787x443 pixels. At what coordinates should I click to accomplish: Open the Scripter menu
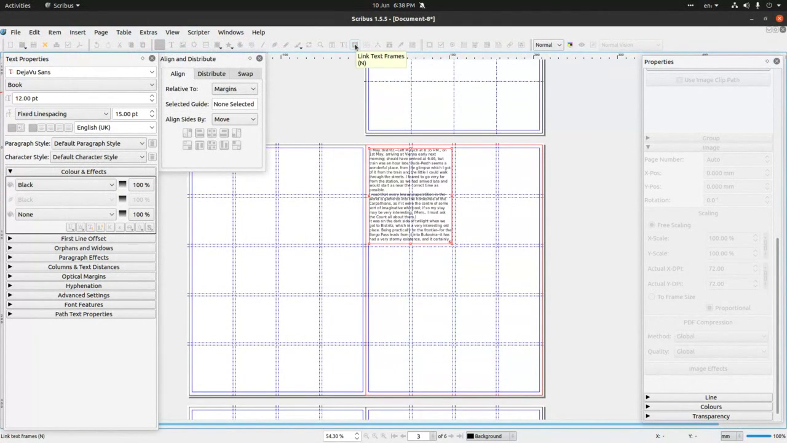199,32
